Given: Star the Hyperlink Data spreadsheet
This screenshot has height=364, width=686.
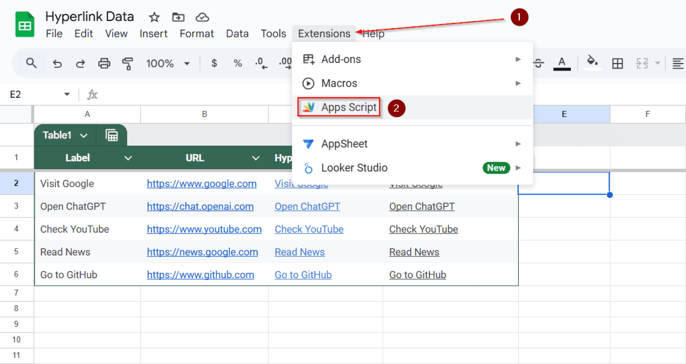Looking at the screenshot, I should (x=154, y=17).
